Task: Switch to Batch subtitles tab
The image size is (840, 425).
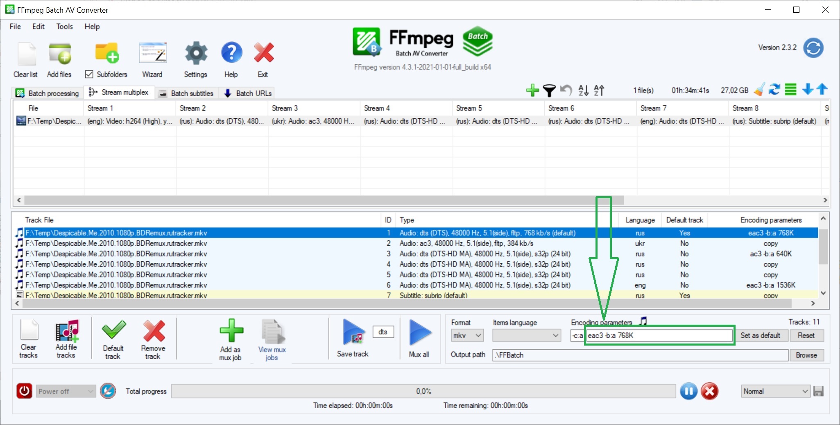Action: (187, 93)
